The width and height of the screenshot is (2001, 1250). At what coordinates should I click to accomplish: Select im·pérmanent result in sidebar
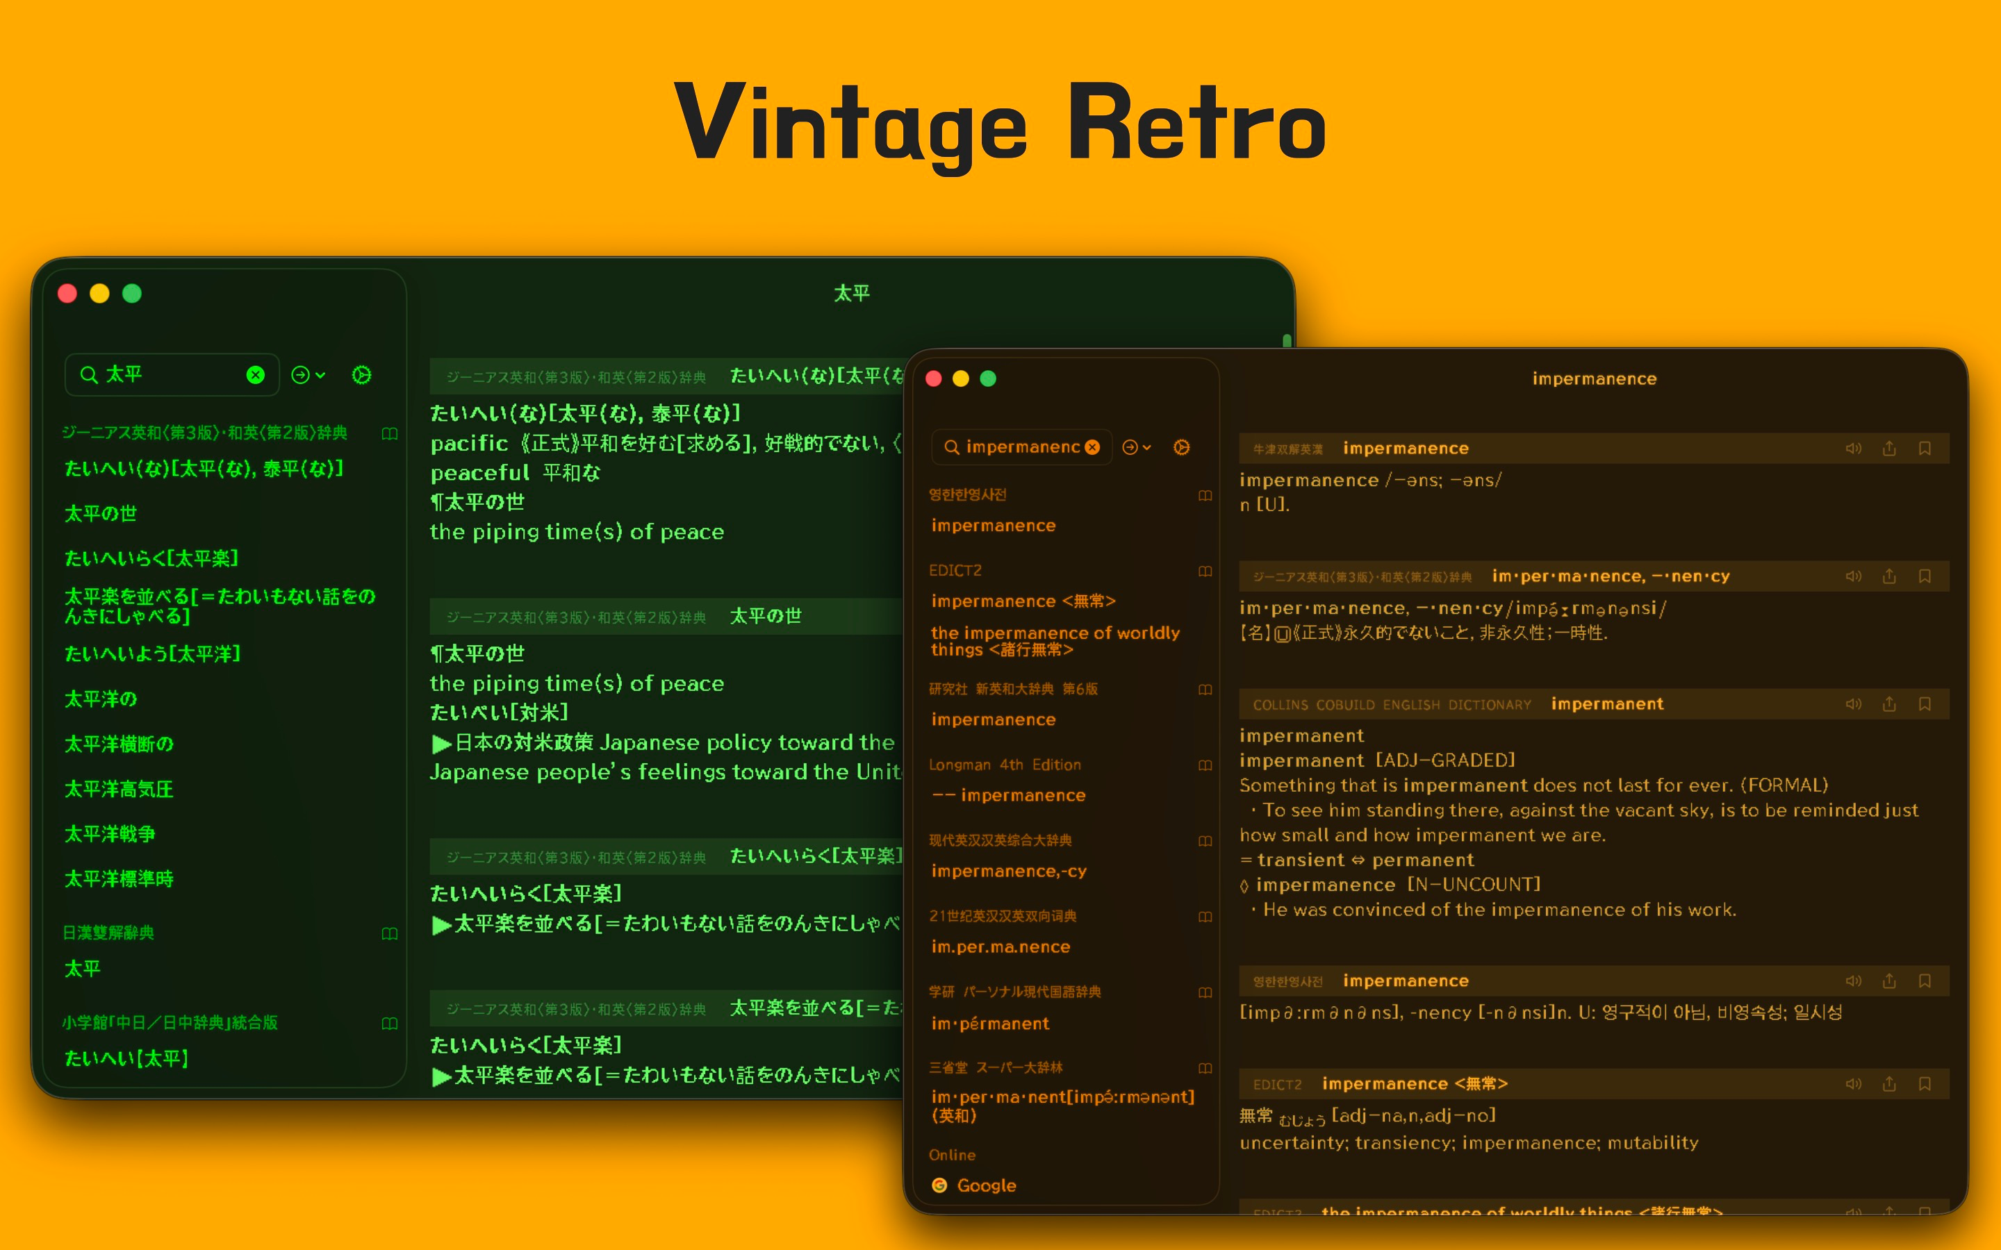point(990,1024)
